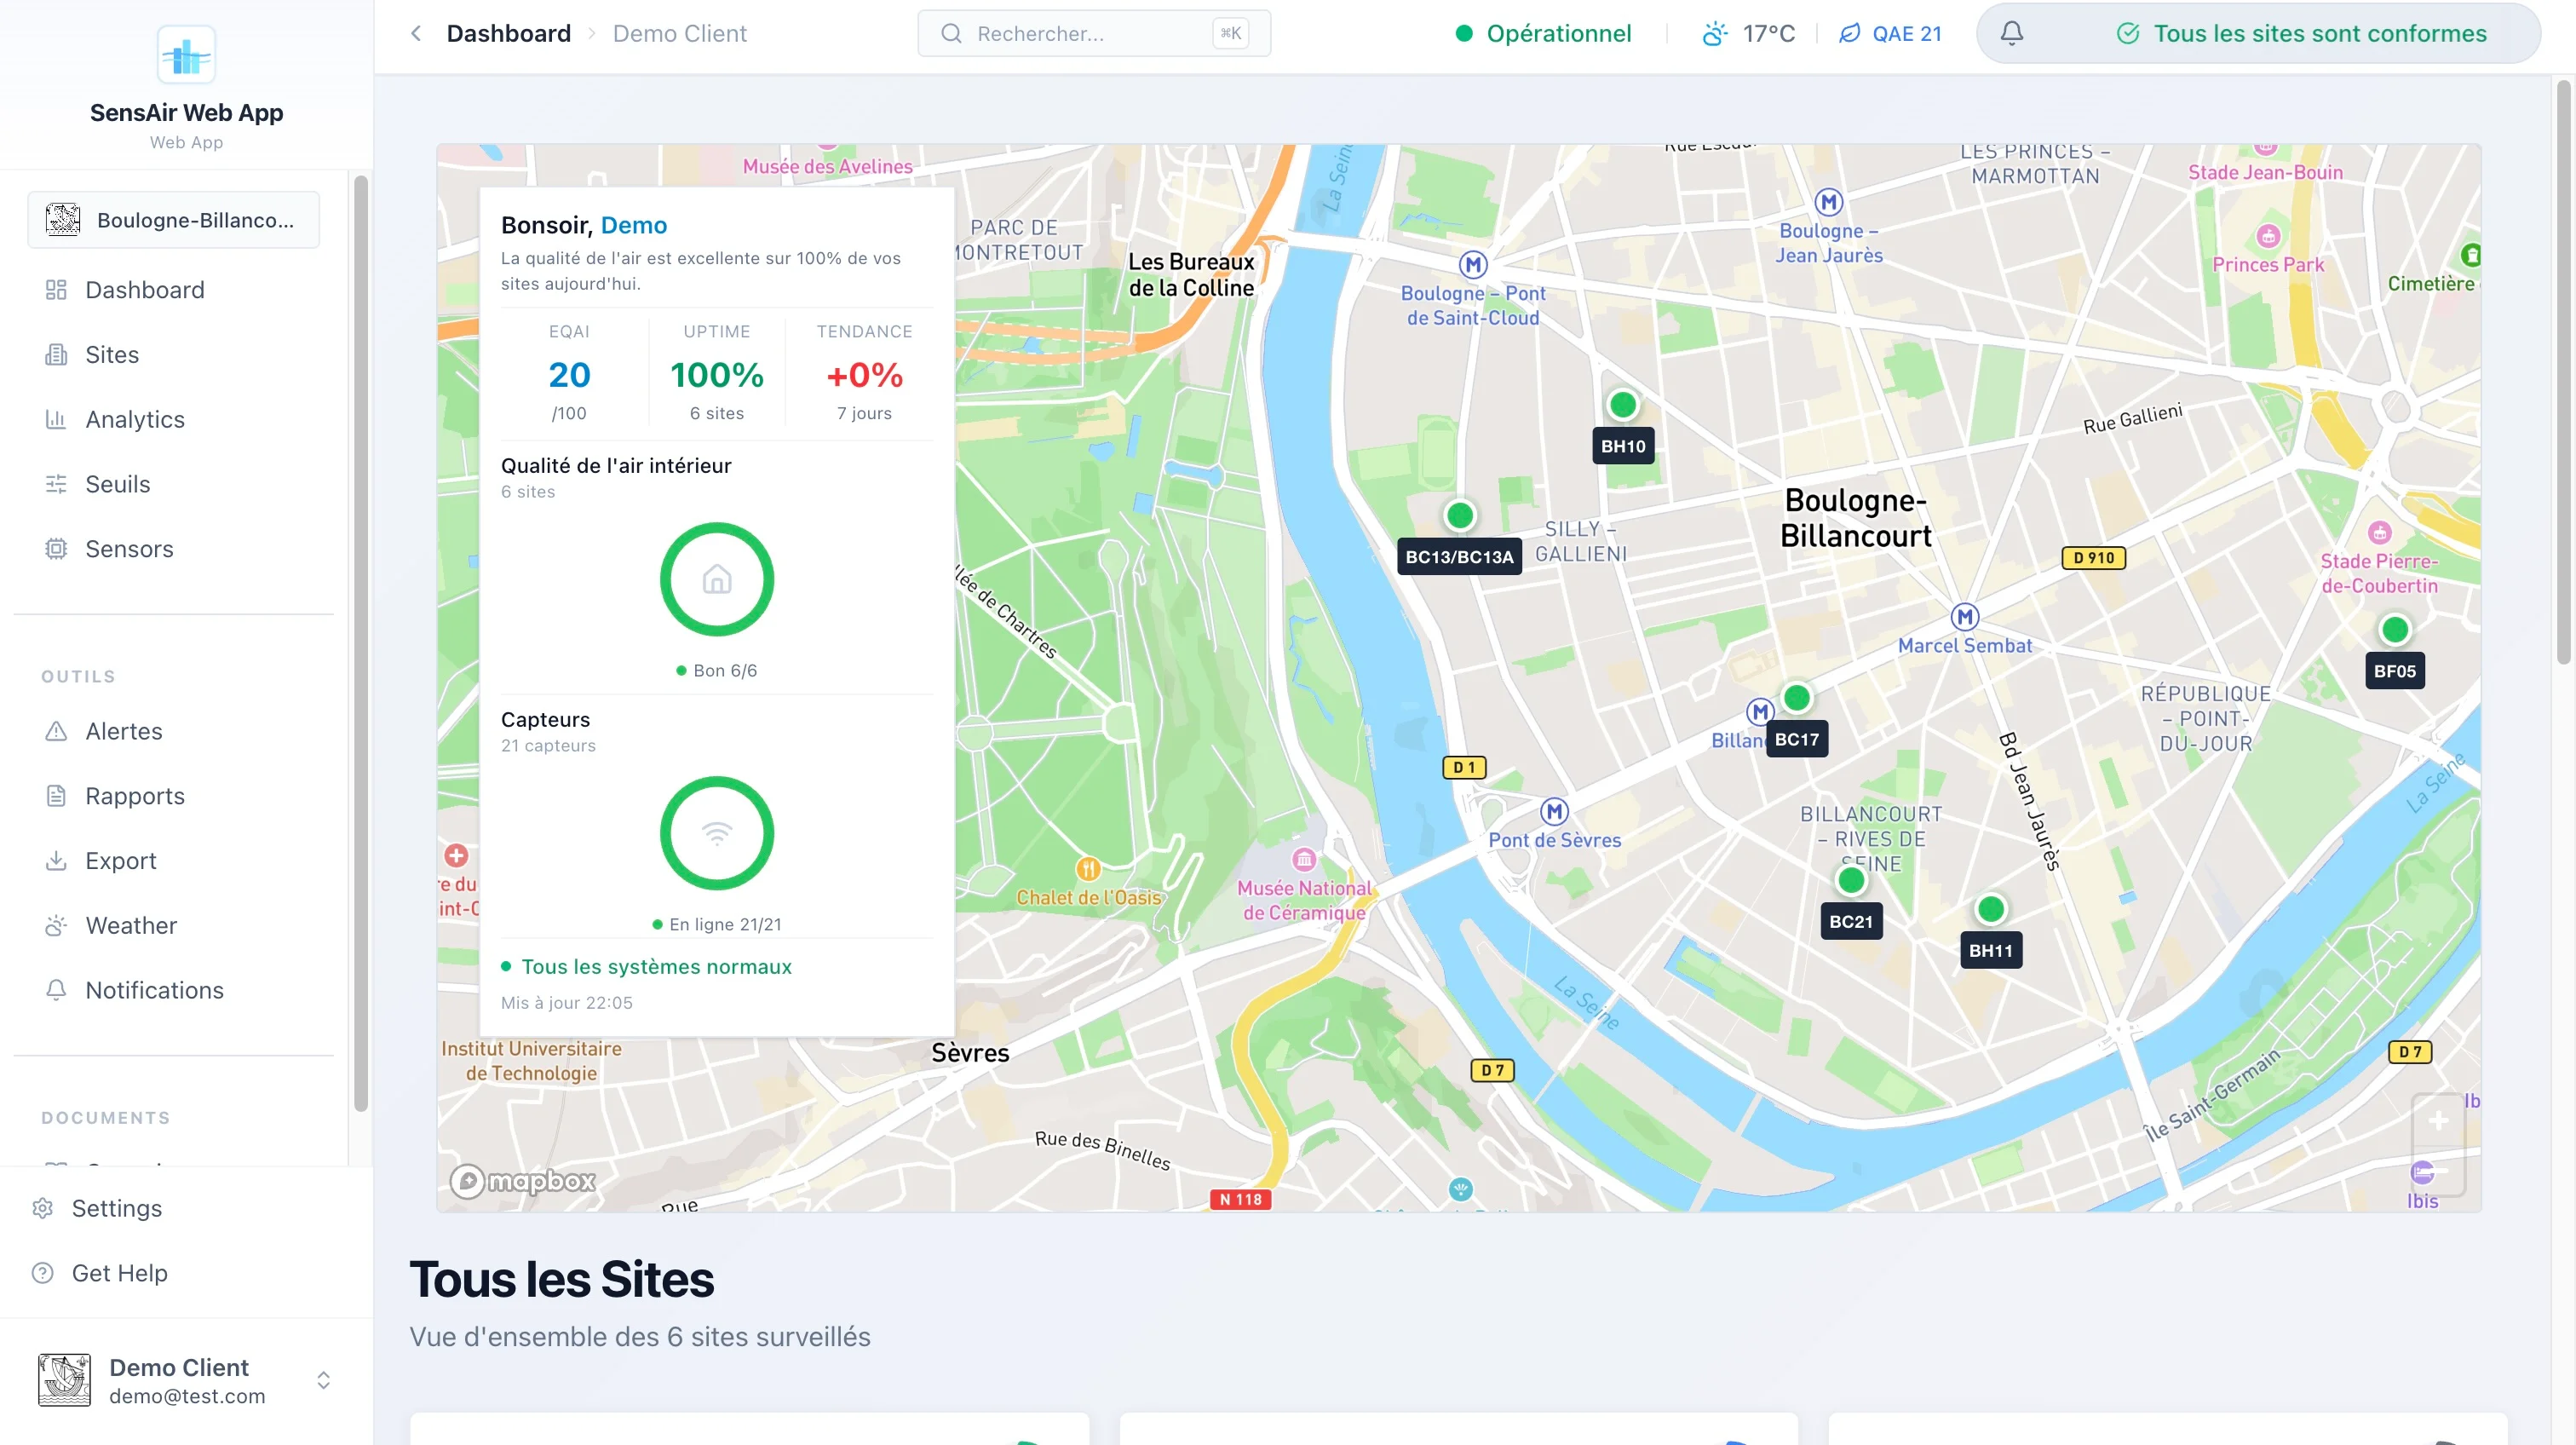Click the BF05 site label
This screenshot has width=2576, height=1445.
tap(2395, 671)
